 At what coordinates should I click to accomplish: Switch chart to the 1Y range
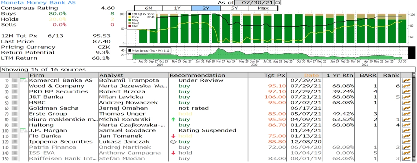(x=177, y=8)
